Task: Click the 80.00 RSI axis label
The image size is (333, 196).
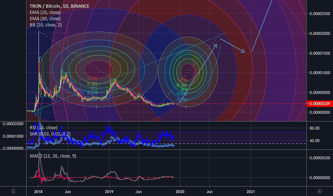Action: pyautogui.click(x=314, y=128)
